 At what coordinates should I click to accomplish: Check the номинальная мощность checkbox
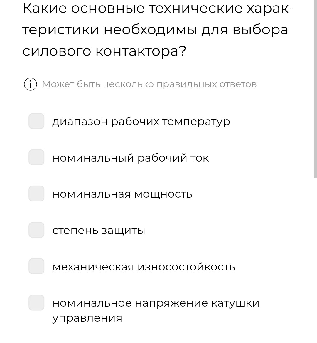coord(36,194)
